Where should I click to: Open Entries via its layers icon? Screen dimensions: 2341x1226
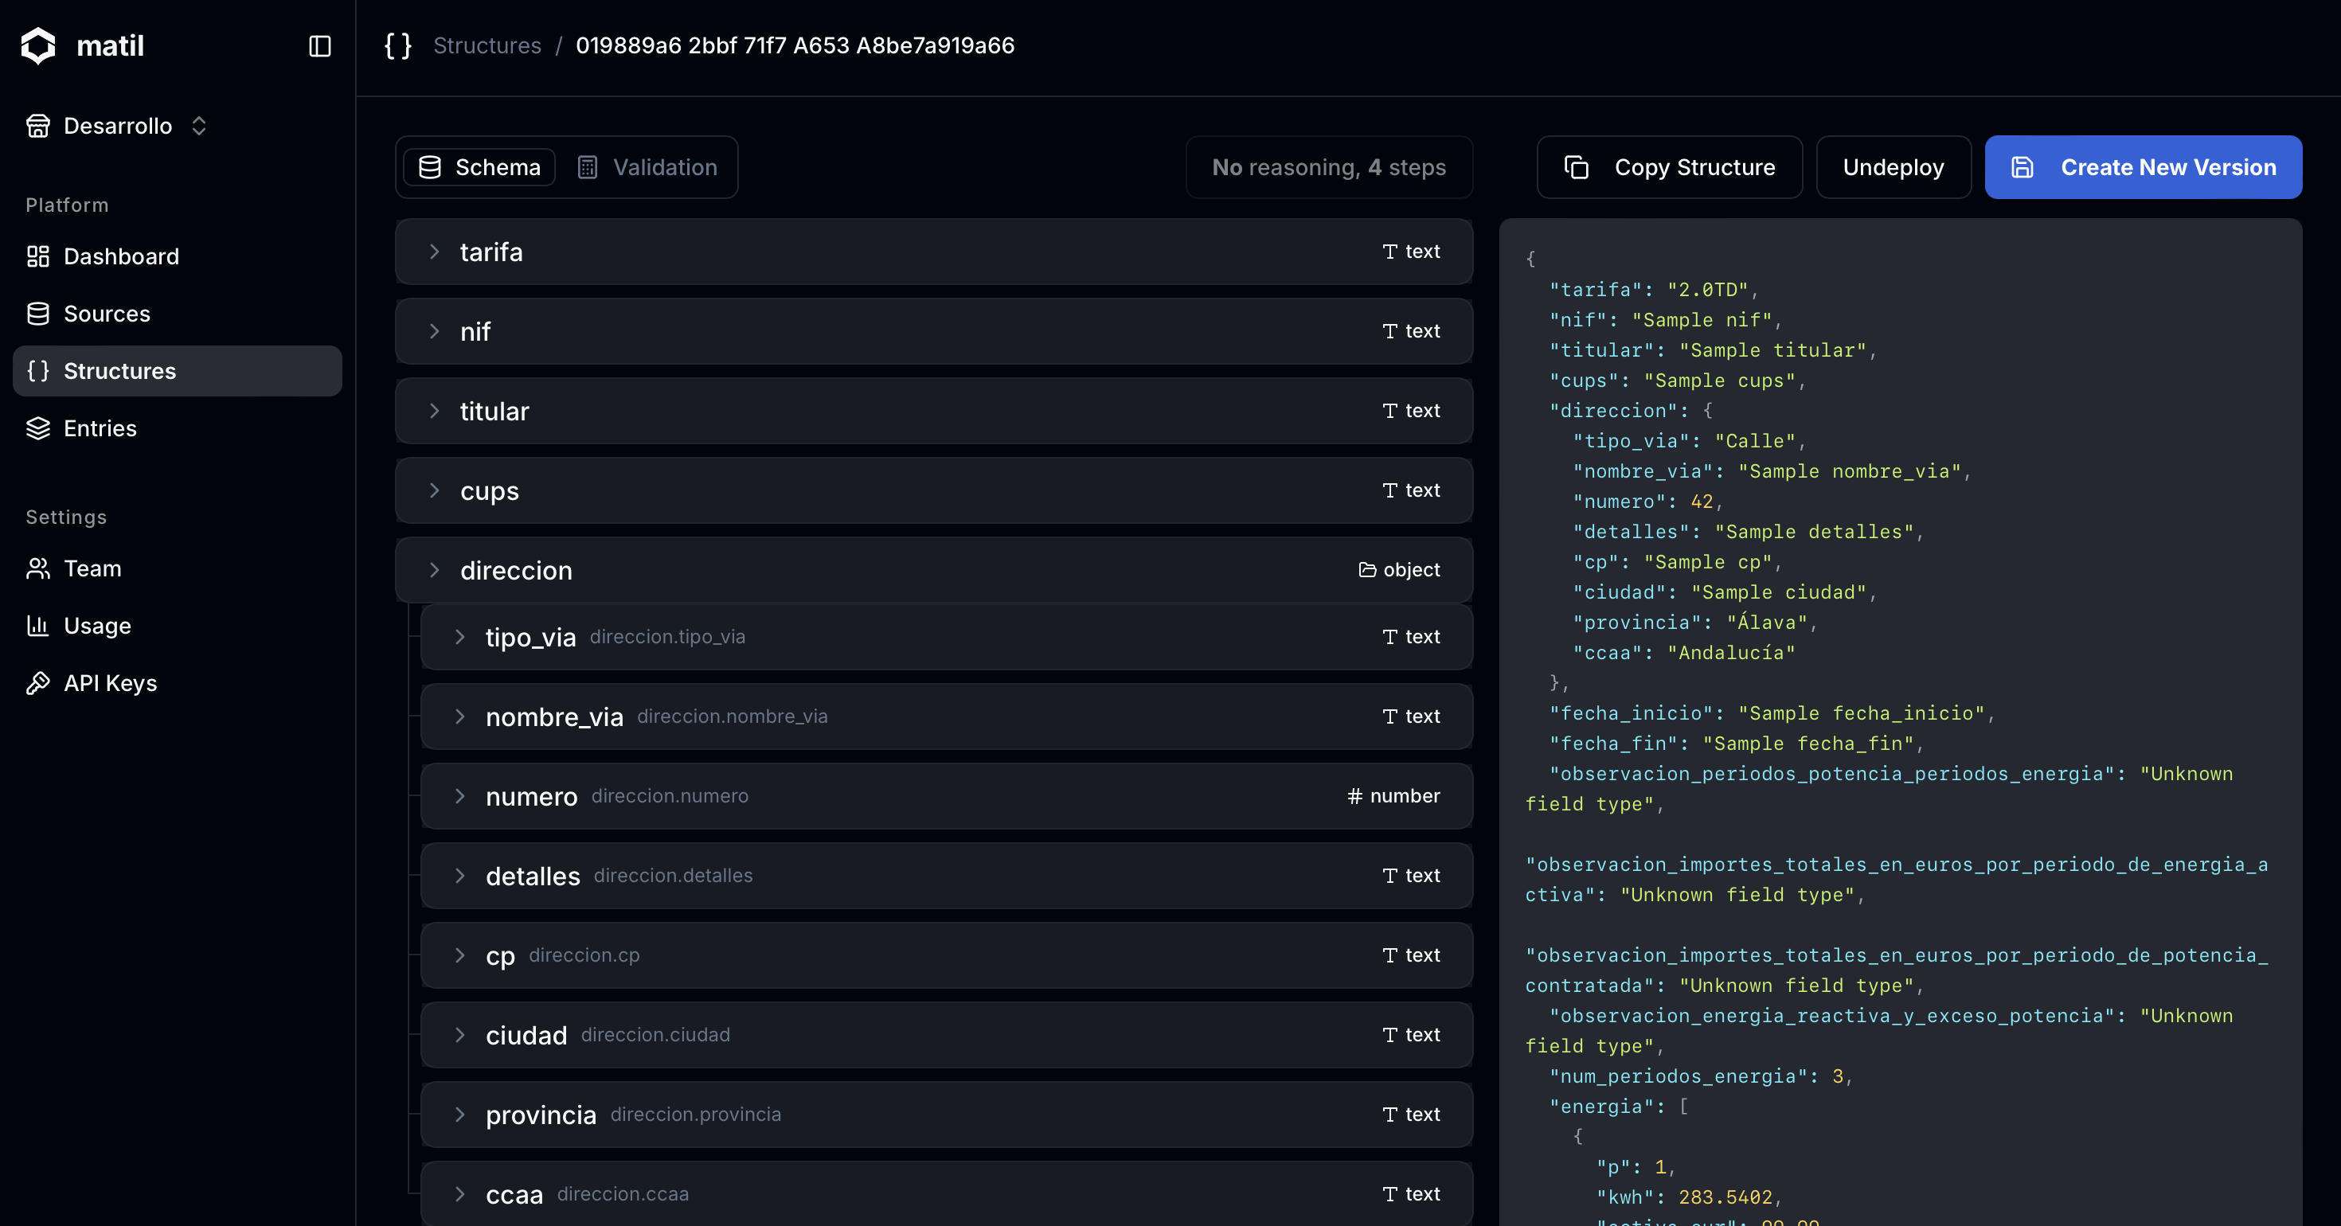[x=38, y=428]
